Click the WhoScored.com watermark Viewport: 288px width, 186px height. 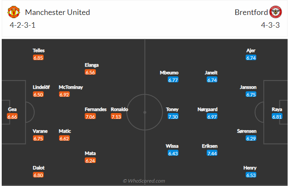[144, 181]
